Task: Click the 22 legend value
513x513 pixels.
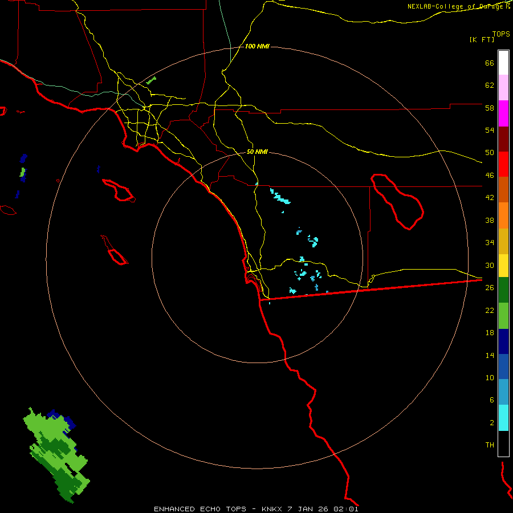Action: [490, 310]
